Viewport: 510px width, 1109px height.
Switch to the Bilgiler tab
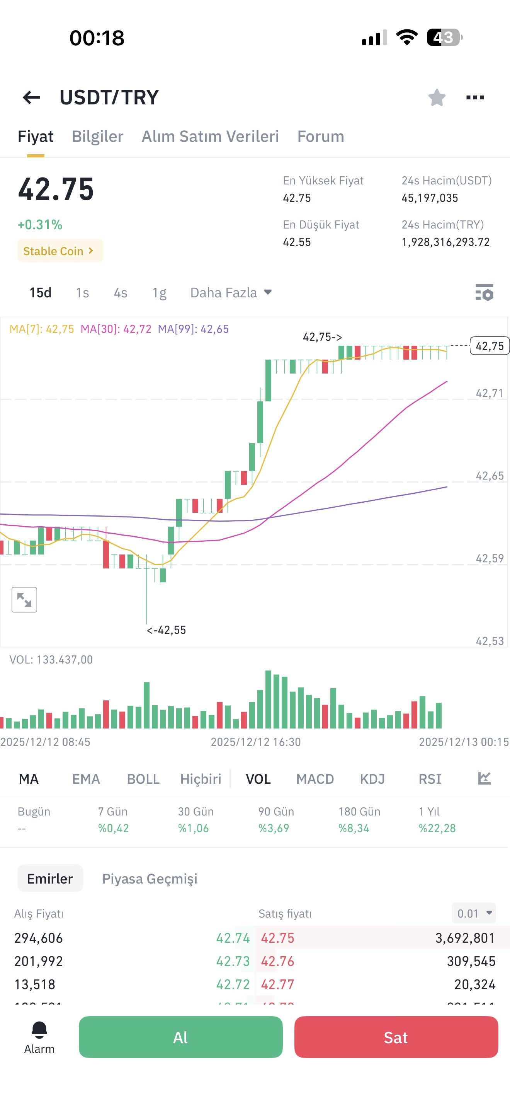click(98, 136)
